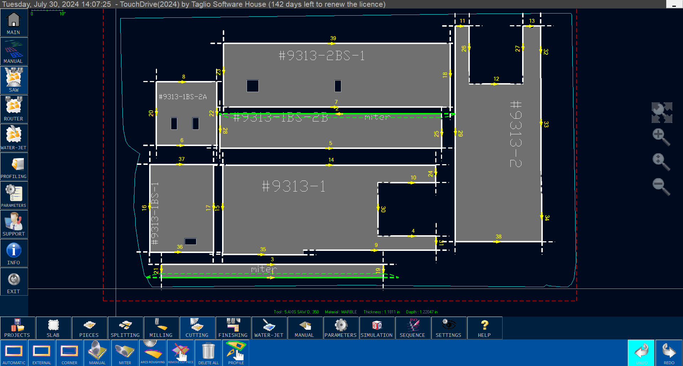Select the SAW tool in the sidebar
Screen dimensions: 683x366
click(x=14, y=80)
